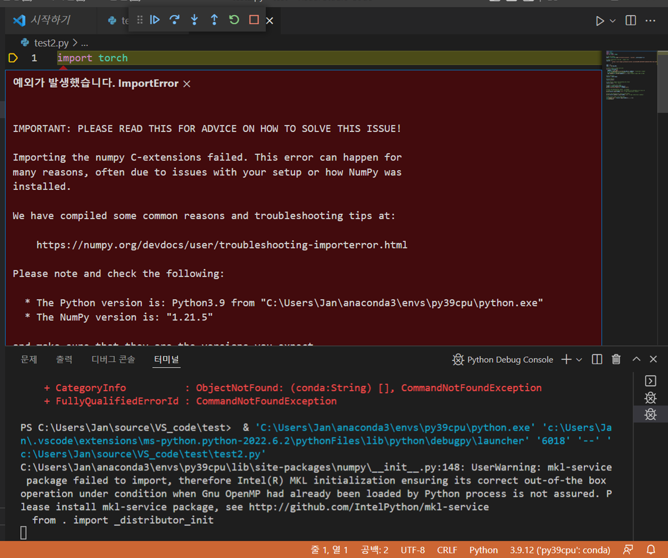Click the python.exe path in terminal command
Viewport: 668px width, 558px height.
[x=395, y=427]
